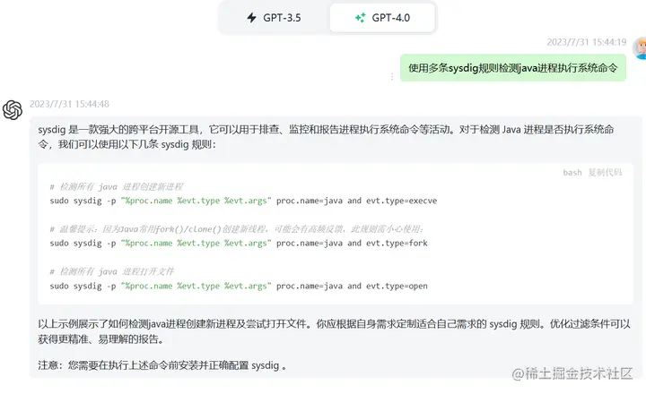Image resolution: width=646 pixels, height=394 pixels.
Task: Select the GPT-4.0 model tab
Action: pyautogui.click(x=382, y=18)
